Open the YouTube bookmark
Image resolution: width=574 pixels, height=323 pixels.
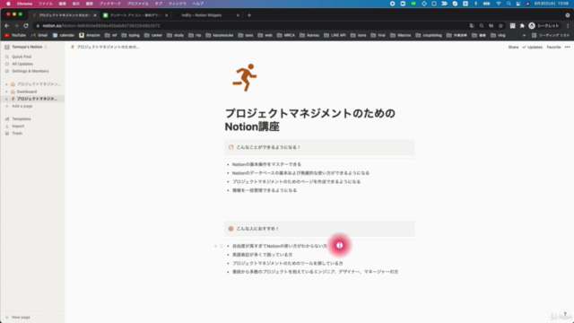15,36
